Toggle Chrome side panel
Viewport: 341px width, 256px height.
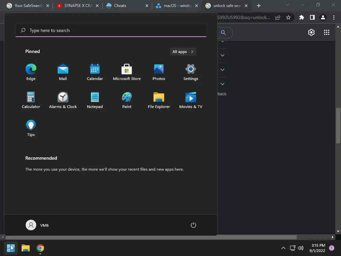point(312,17)
